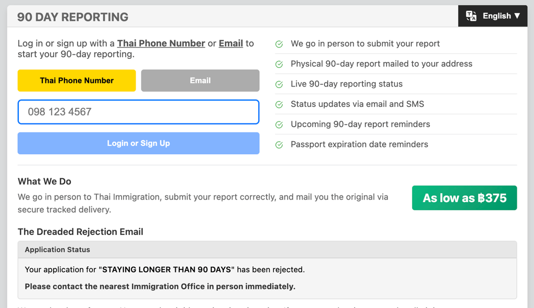Click the translate language icon

coord(471,16)
